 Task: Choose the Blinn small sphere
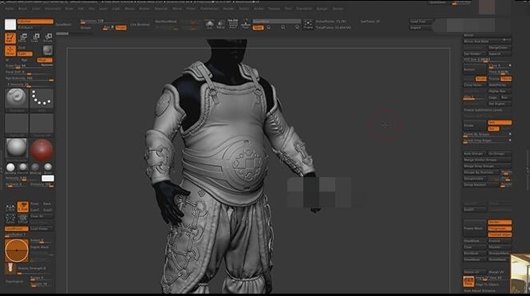48,168
